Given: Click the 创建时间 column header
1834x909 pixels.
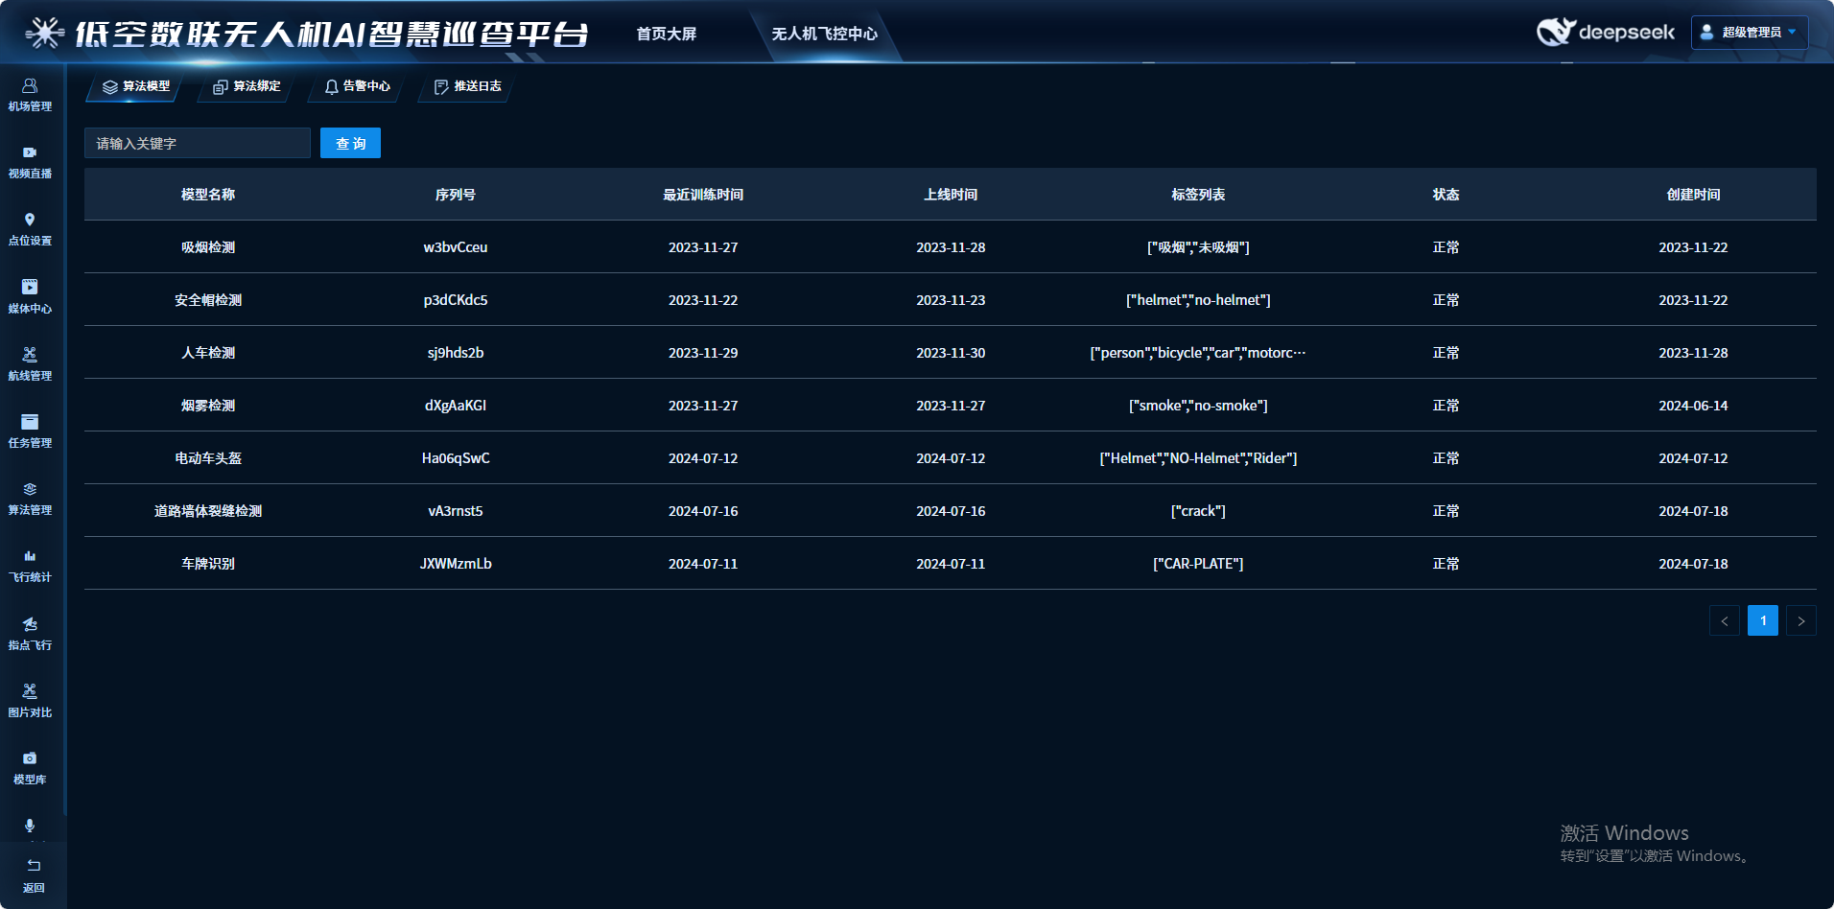Looking at the screenshot, I should pos(1693,195).
